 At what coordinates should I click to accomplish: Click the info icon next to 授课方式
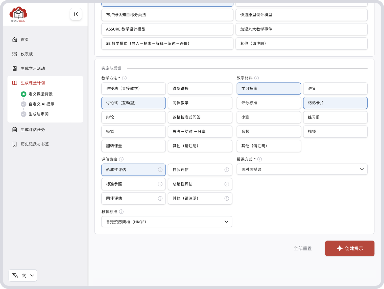pyautogui.click(x=260, y=159)
